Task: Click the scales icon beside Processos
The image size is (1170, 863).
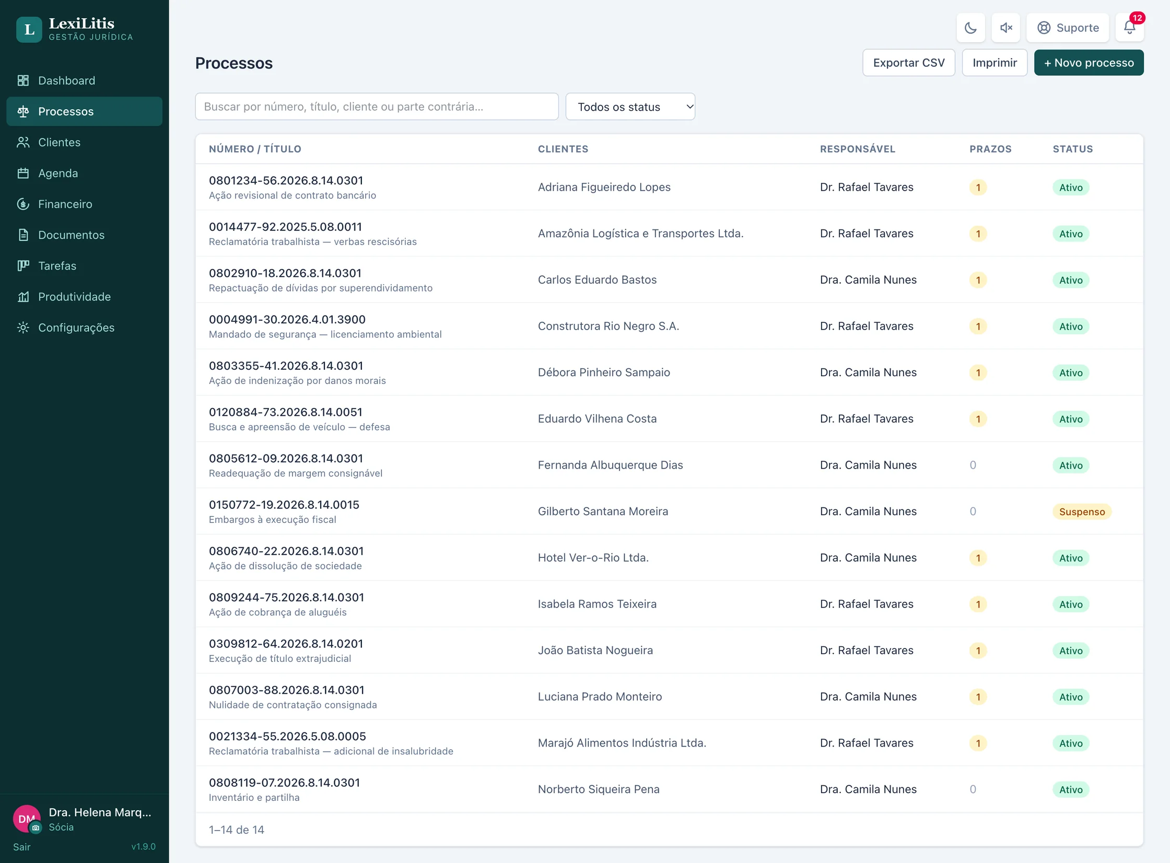Action: click(23, 111)
